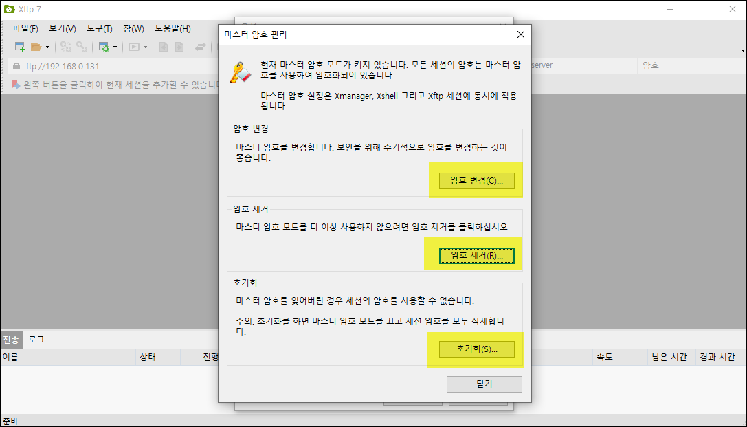Click the 속도 column header
The height and width of the screenshot is (427, 747).
(619, 357)
